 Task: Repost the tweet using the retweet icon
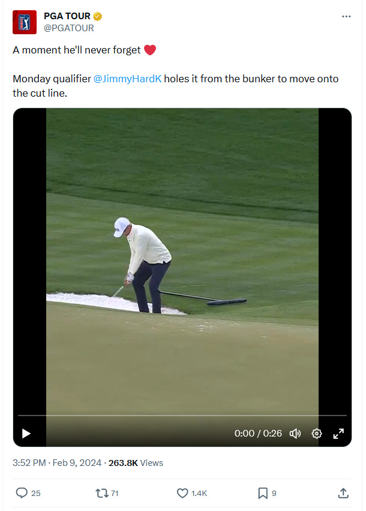(x=102, y=493)
